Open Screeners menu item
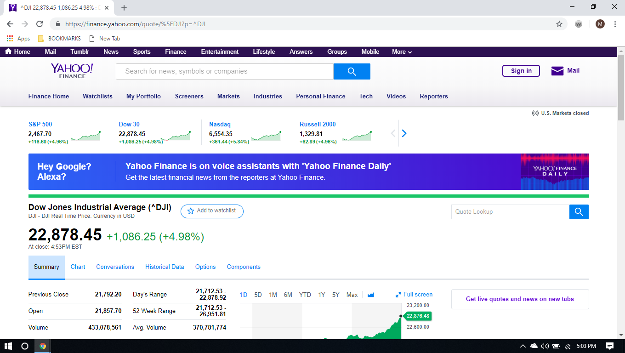625x353 pixels. pos(189,97)
